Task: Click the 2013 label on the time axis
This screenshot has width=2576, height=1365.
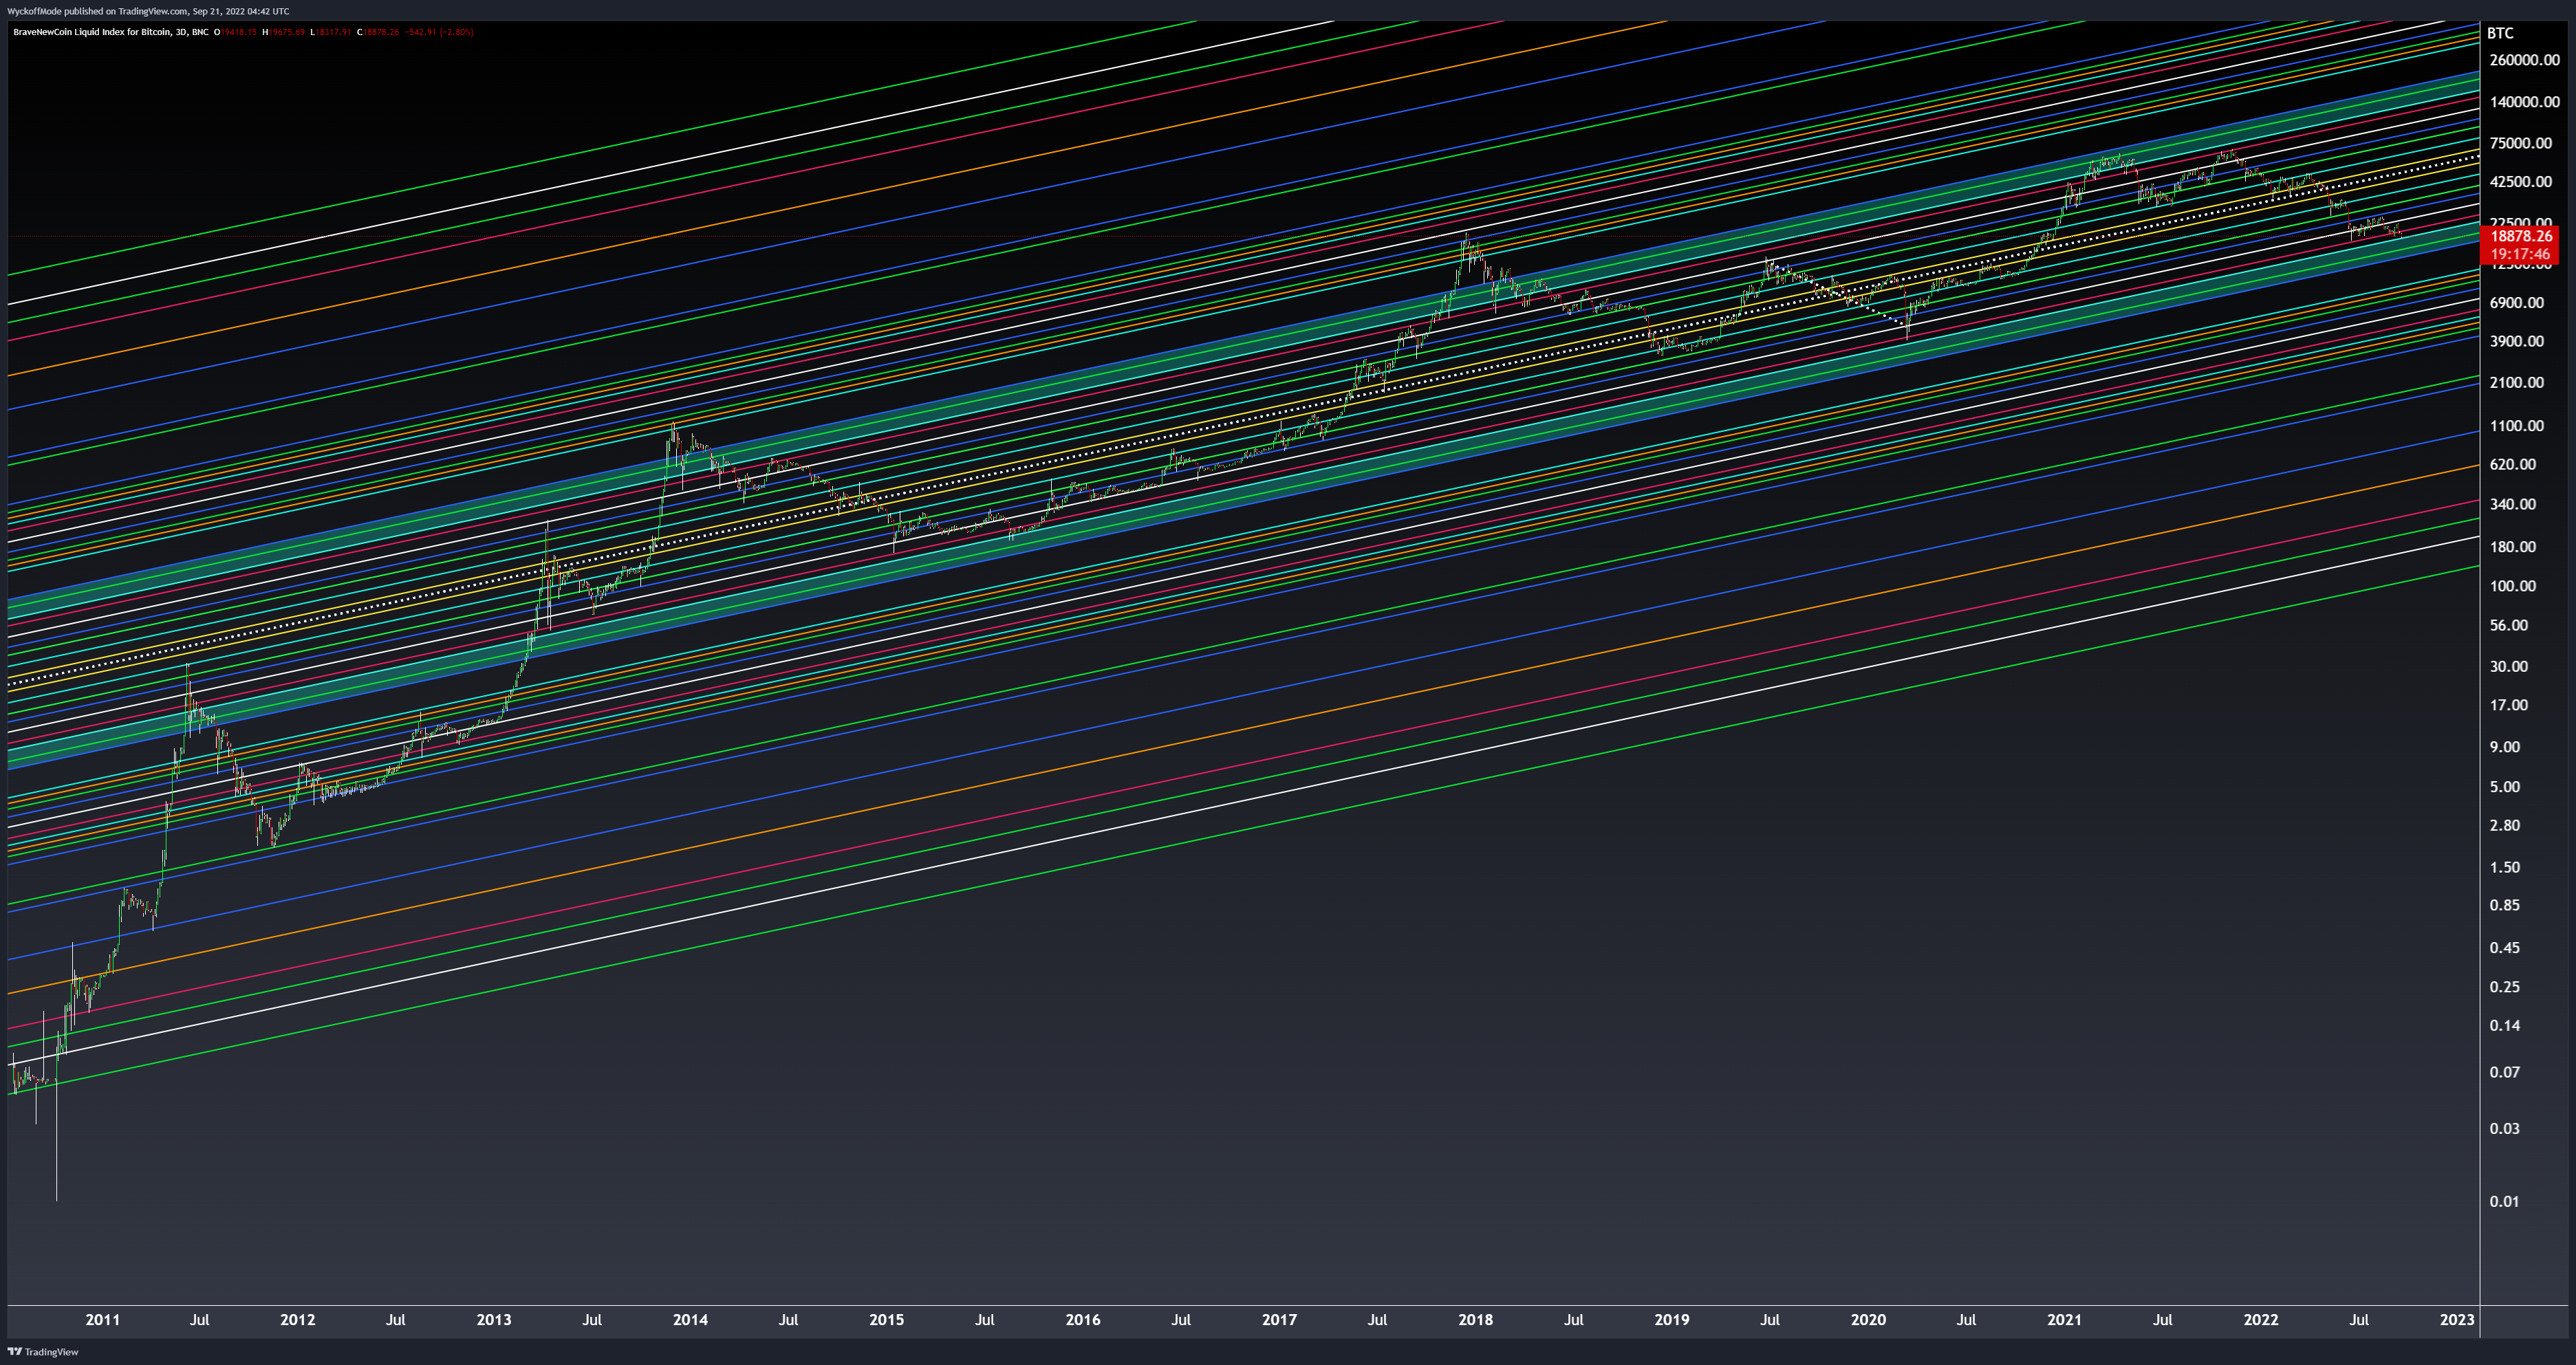Action: [493, 1319]
